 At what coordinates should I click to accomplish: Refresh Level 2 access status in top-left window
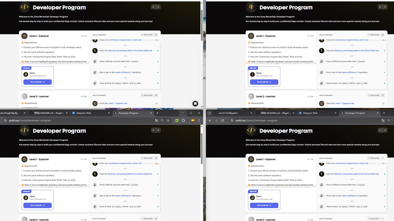[156, 95]
